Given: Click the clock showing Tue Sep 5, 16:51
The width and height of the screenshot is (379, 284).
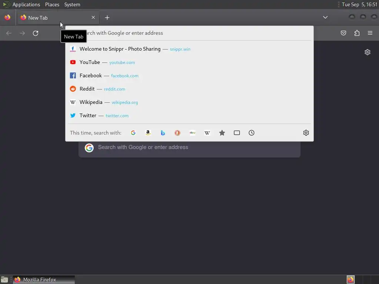Looking at the screenshot, I should coord(359,4).
